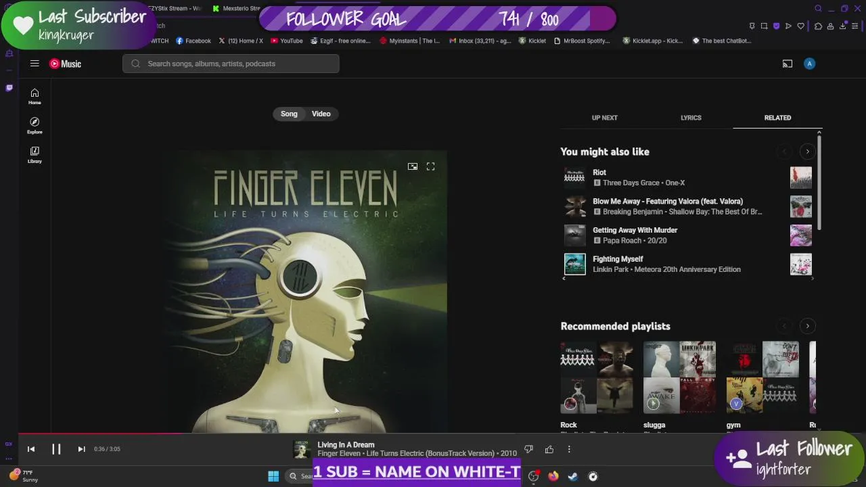Image resolution: width=866 pixels, height=487 pixels.
Task: Click the browser pinboard pin icon
Action: 752,26
